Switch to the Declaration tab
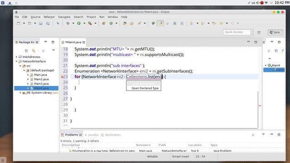The width and height of the screenshot is (290, 163). pyautogui.click(x=111, y=135)
